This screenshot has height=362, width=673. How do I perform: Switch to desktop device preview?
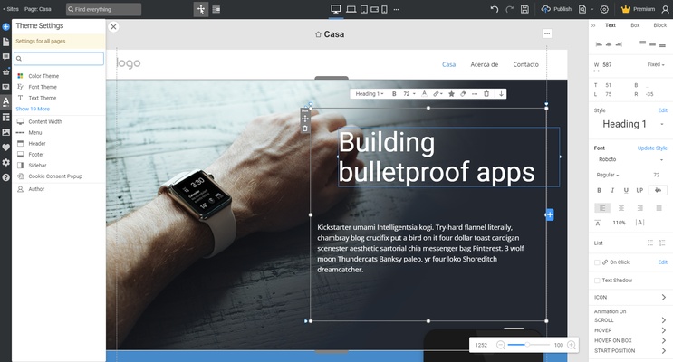(336, 9)
